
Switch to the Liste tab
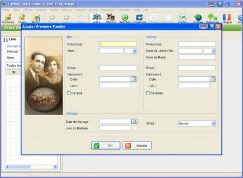coord(11,39)
